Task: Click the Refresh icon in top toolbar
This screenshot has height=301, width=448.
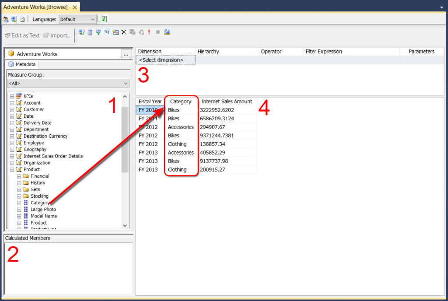Action: pos(22,19)
